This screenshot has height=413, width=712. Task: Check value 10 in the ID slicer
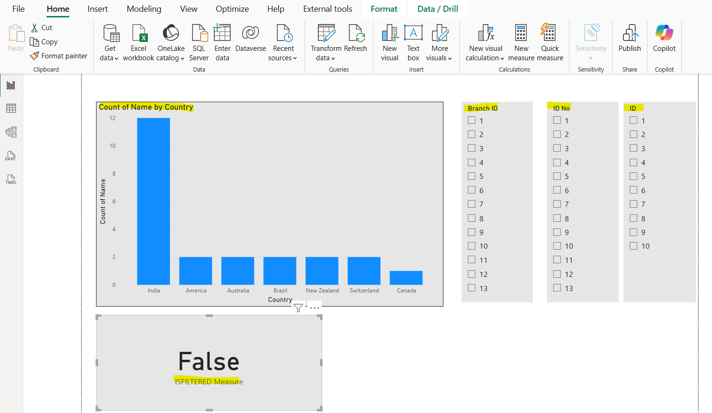coord(633,245)
